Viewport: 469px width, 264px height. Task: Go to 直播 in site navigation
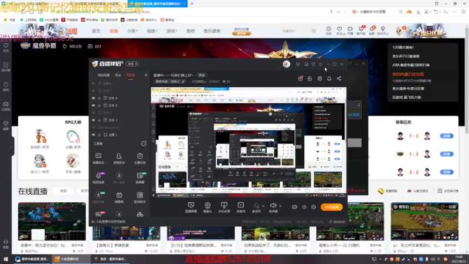pyautogui.click(x=113, y=31)
